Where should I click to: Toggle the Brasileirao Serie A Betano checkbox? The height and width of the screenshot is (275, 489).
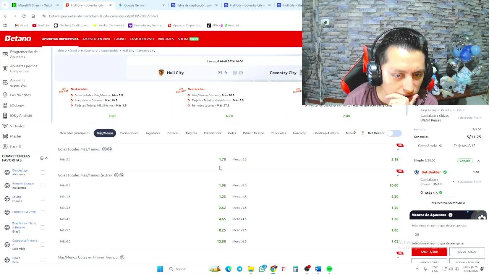(42, 227)
